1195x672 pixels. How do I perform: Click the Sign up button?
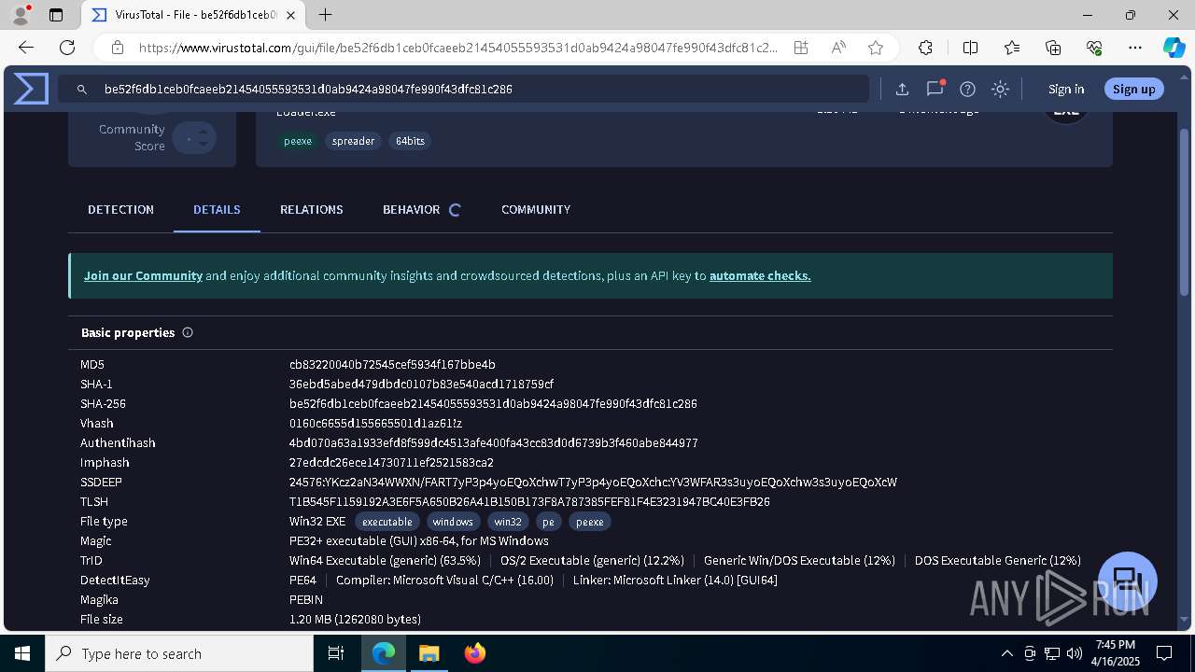1134,89
